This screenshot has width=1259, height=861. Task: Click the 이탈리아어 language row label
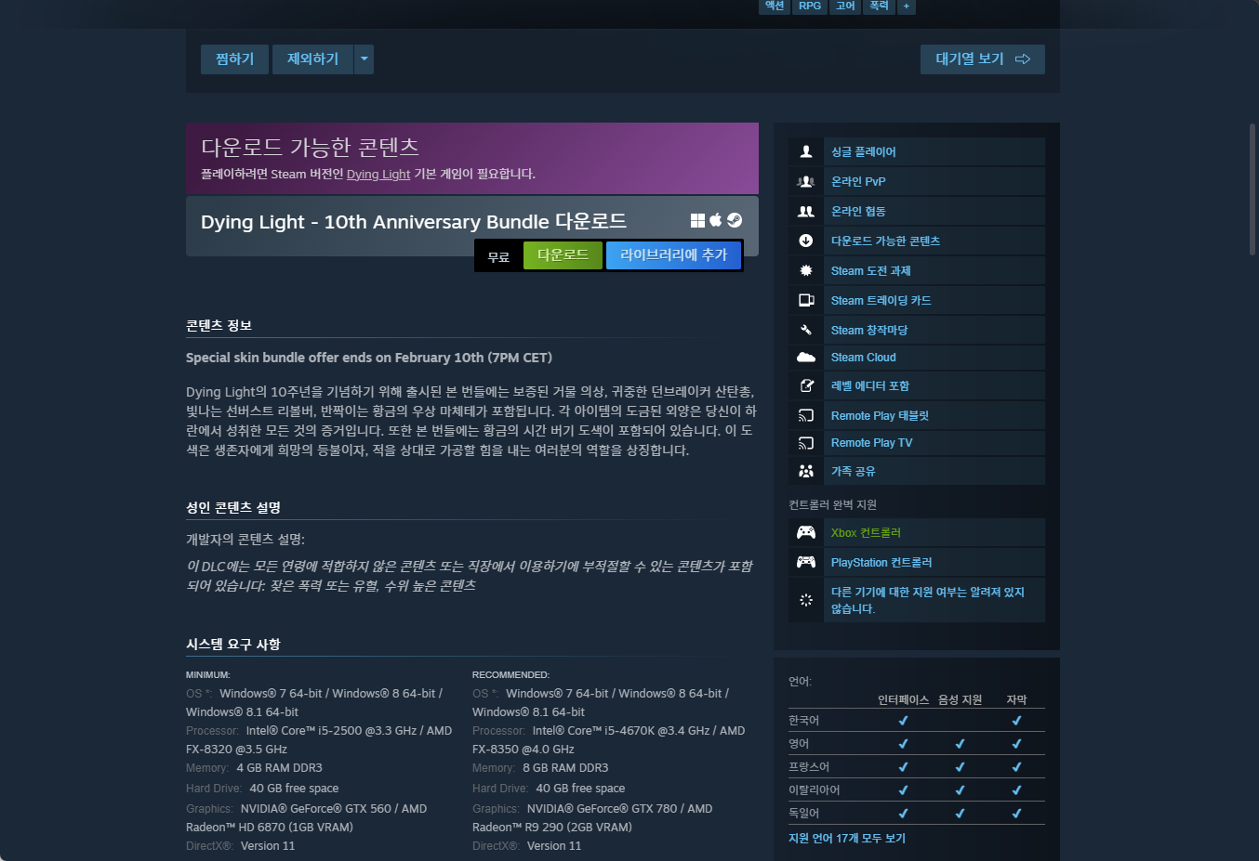click(815, 789)
